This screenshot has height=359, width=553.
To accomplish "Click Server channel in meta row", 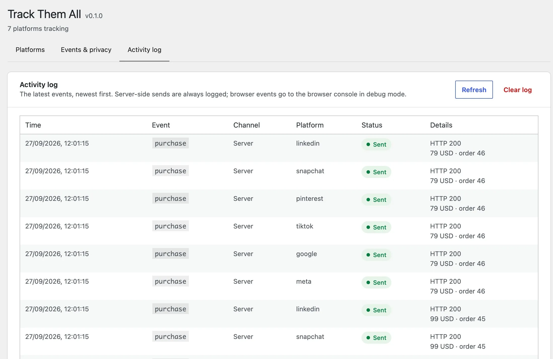I will (243, 281).
